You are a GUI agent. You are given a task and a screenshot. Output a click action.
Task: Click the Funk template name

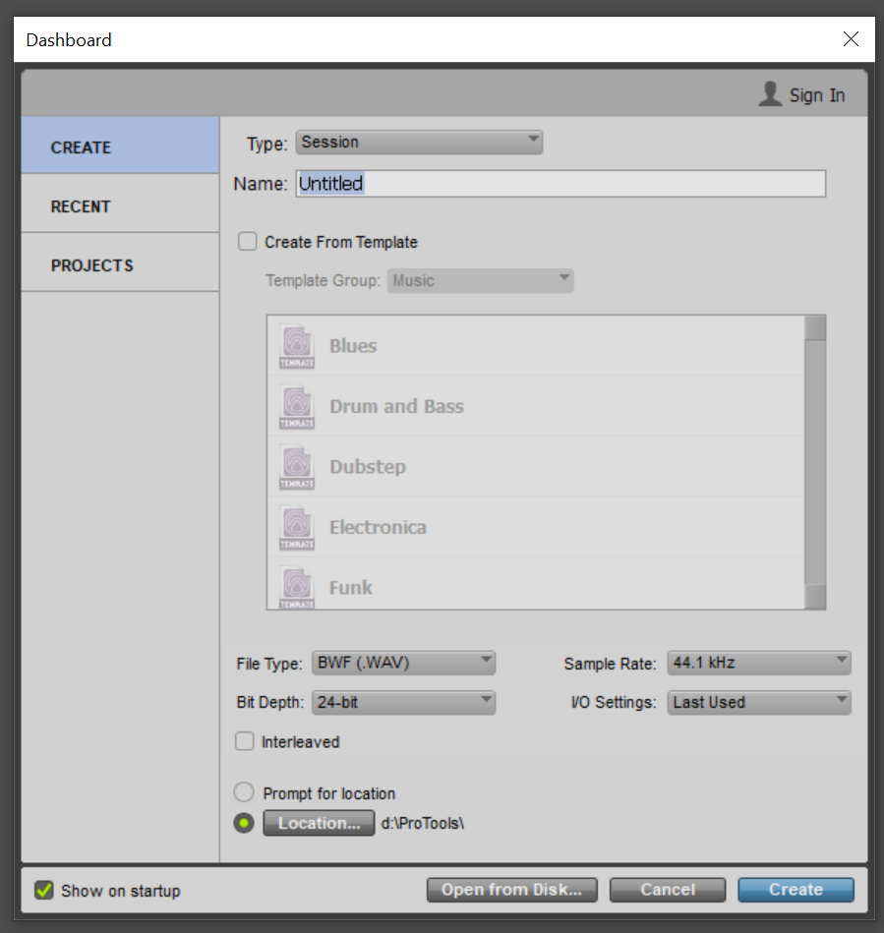pyautogui.click(x=351, y=588)
